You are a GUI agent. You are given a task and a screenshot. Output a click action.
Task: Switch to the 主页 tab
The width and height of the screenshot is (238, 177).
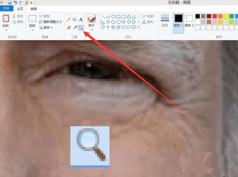pyautogui.click(x=20, y=9)
